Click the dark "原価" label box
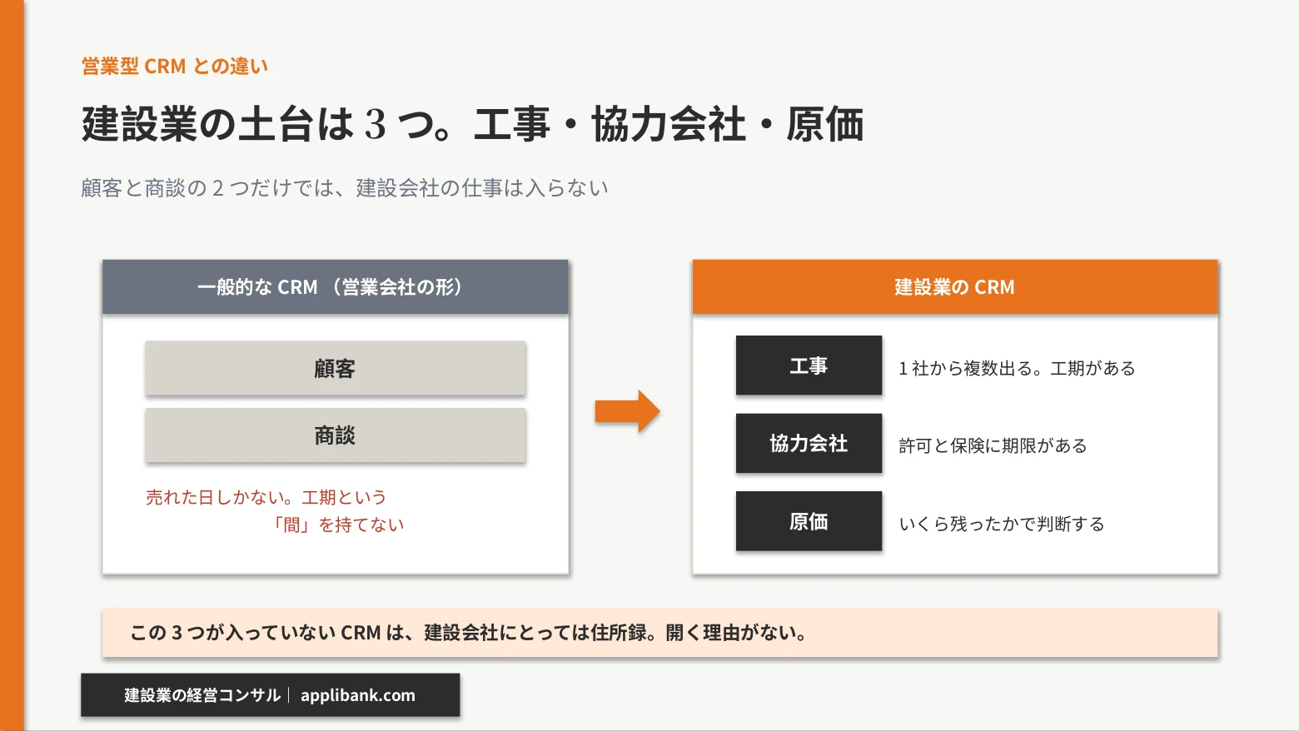1299x731 pixels. [x=809, y=521]
